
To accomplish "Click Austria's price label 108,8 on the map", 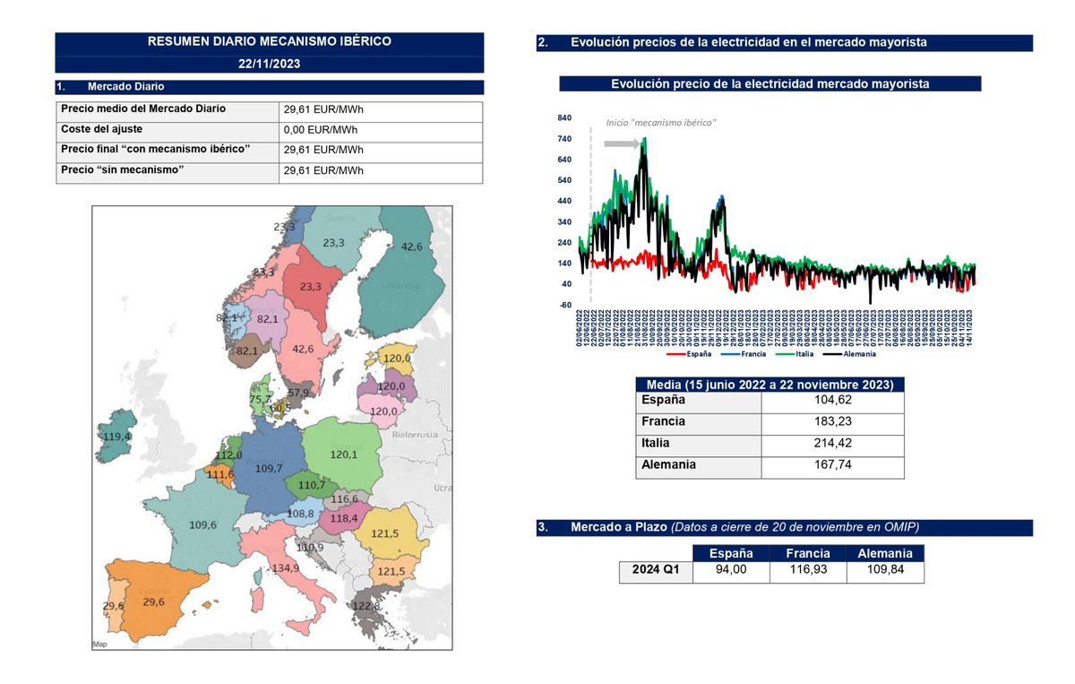I will click(301, 515).
